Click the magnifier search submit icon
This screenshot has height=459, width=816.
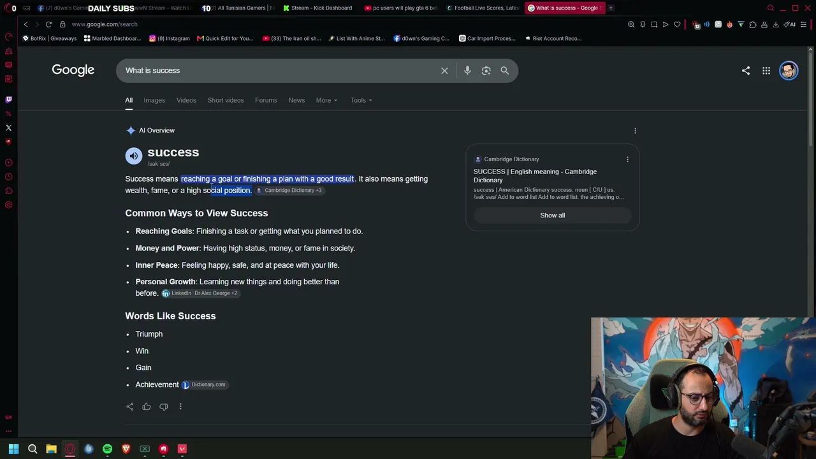tap(504, 71)
